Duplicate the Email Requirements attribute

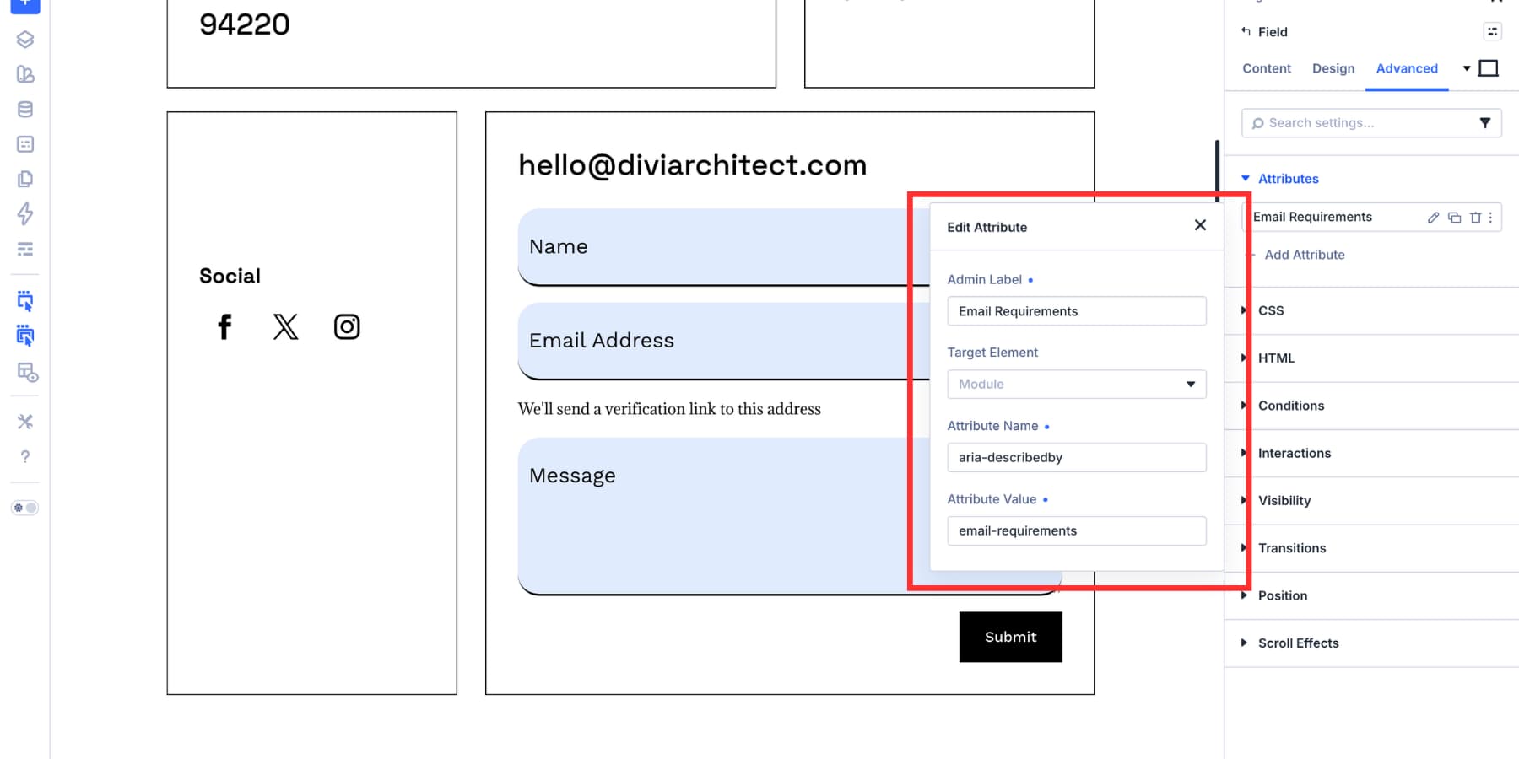coord(1454,218)
